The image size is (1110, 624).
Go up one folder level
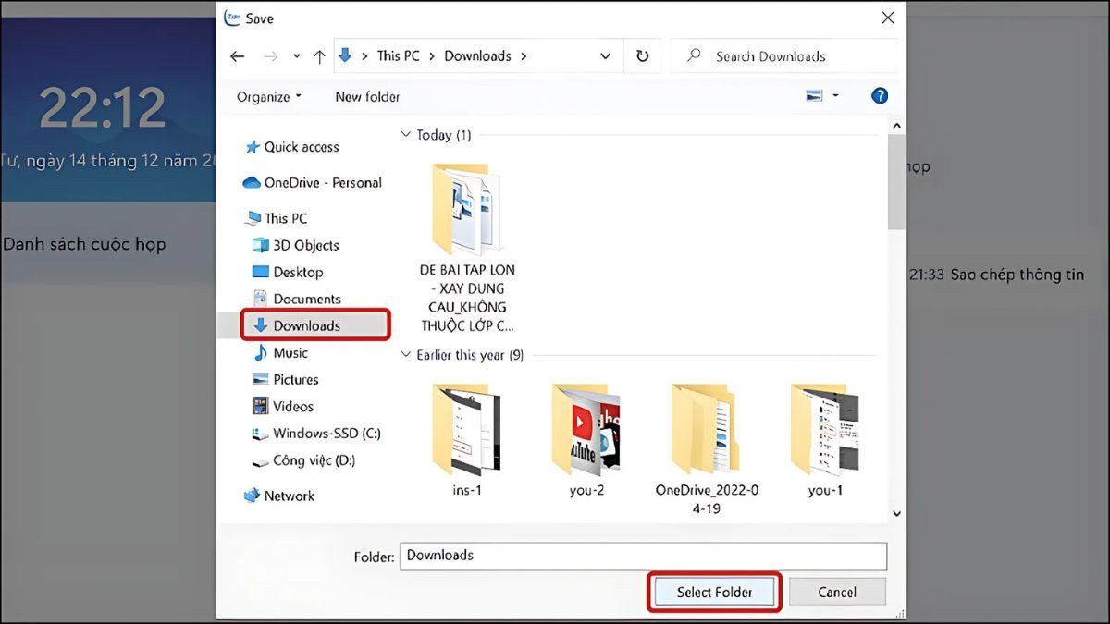(x=319, y=56)
